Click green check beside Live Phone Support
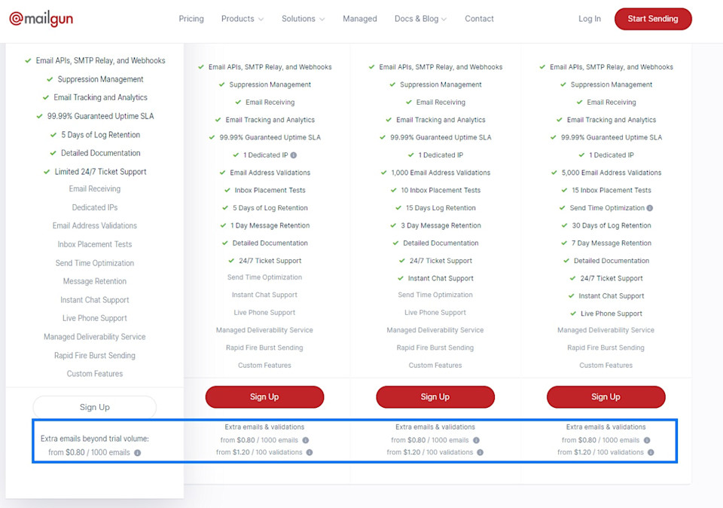The height and width of the screenshot is (508, 723). pyautogui.click(x=573, y=314)
